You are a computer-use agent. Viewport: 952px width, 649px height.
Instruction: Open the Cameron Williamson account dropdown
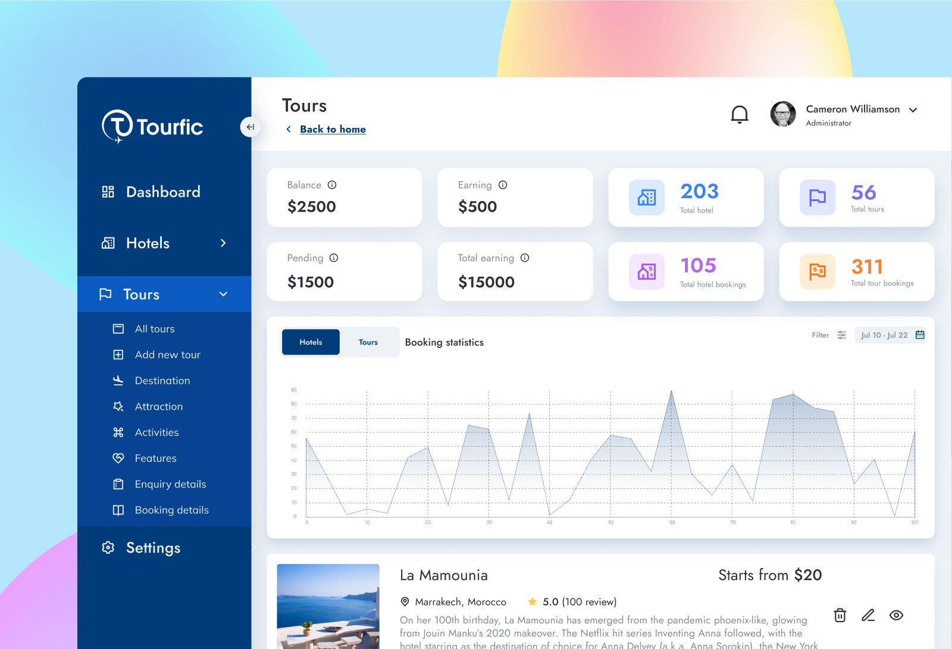(913, 109)
